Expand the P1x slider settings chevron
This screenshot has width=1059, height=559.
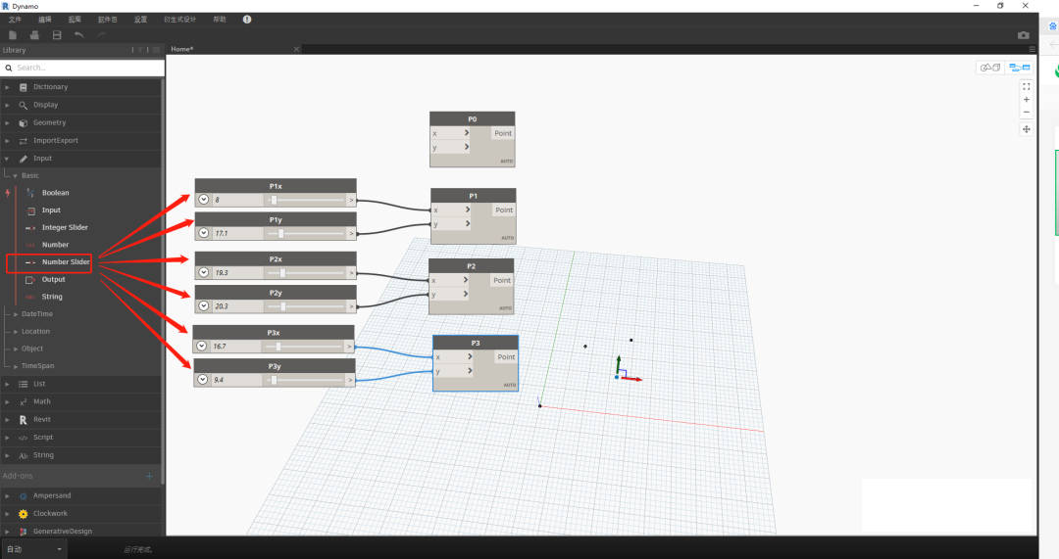(x=204, y=200)
